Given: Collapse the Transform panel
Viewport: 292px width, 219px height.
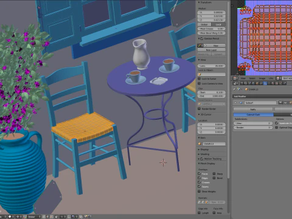Looking at the screenshot, I should (199, 2).
